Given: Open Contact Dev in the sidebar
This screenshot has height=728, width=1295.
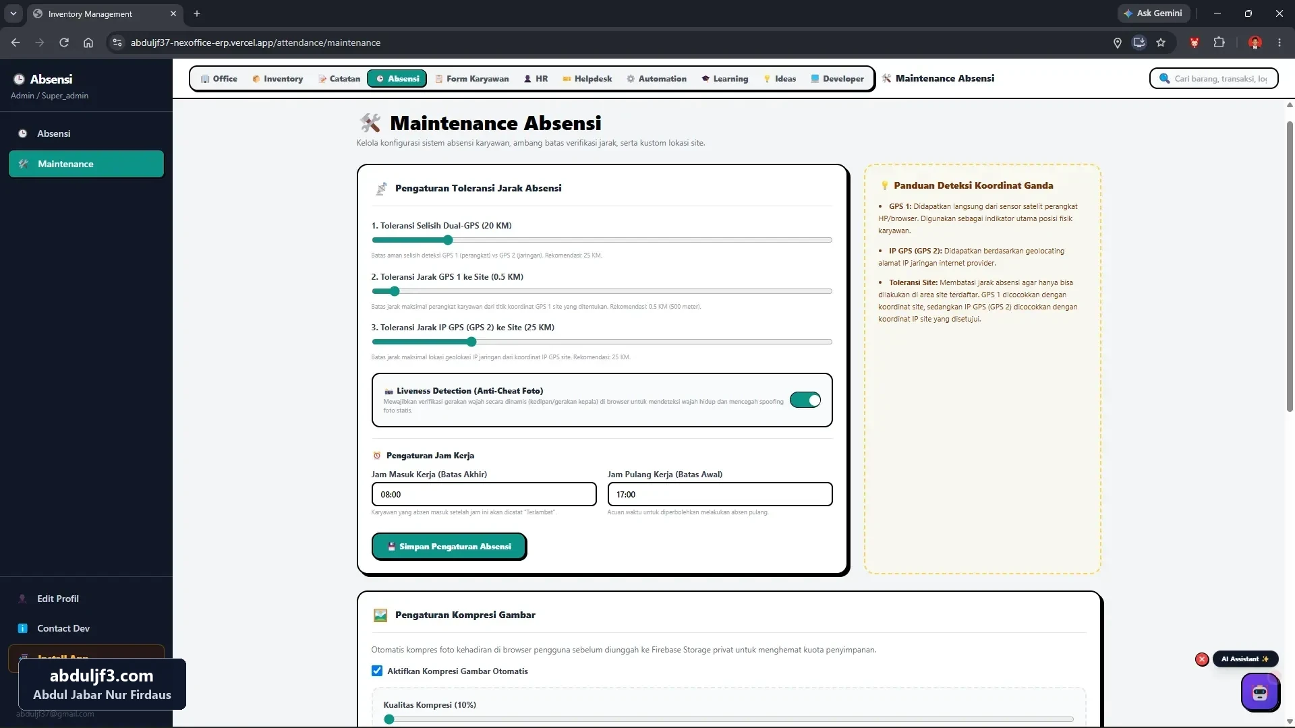Looking at the screenshot, I should pos(86,628).
